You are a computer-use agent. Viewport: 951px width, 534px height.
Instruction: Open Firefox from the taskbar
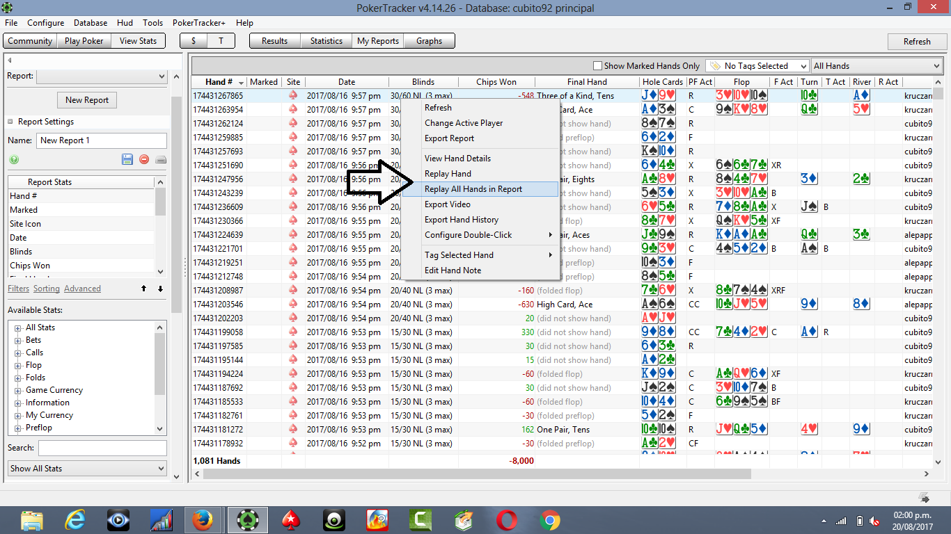click(x=202, y=520)
